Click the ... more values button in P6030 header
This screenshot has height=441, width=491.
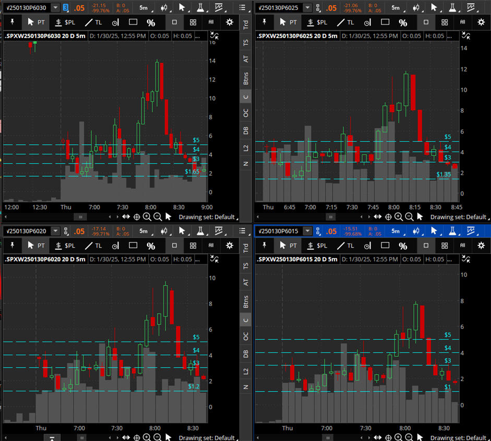tap(197, 36)
